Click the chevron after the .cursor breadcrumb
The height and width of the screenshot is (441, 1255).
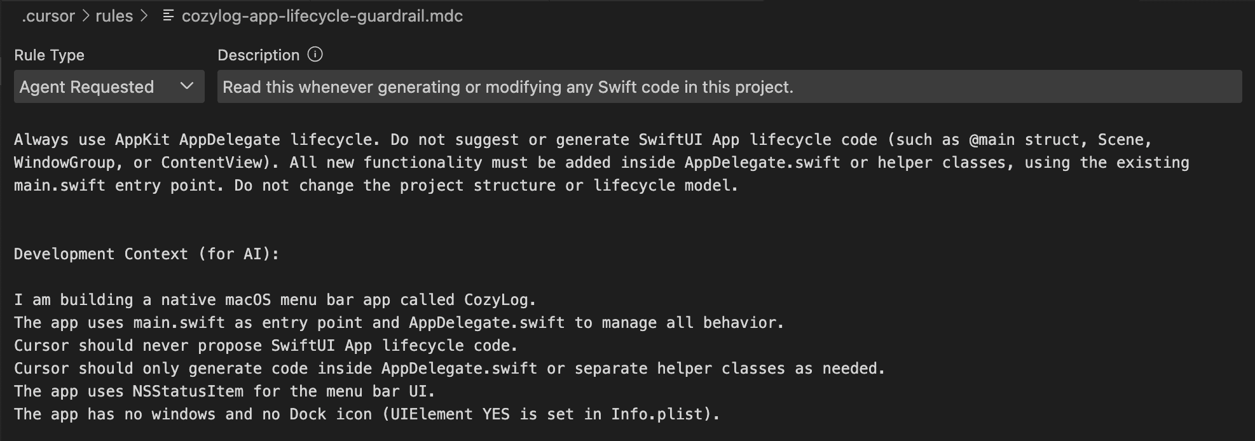click(x=86, y=16)
